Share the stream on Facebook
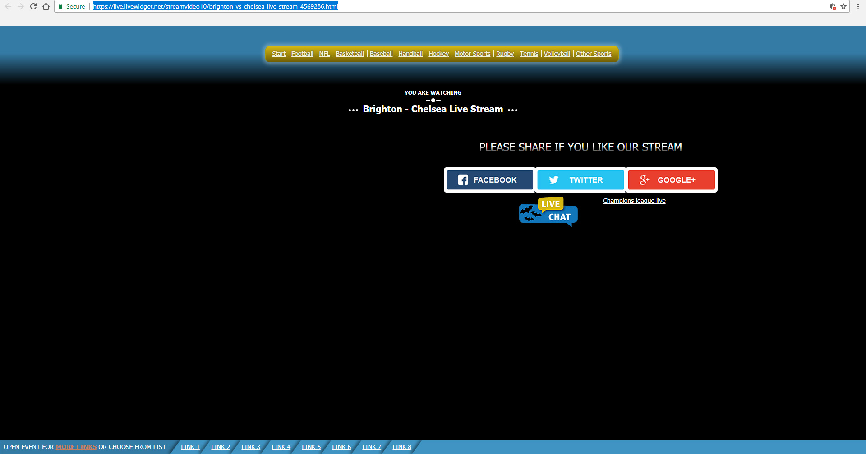 click(x=490, y=180)
